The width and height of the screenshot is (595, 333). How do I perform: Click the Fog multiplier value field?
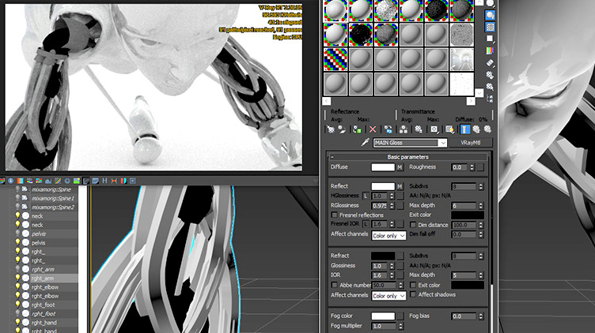click(384, 326)
